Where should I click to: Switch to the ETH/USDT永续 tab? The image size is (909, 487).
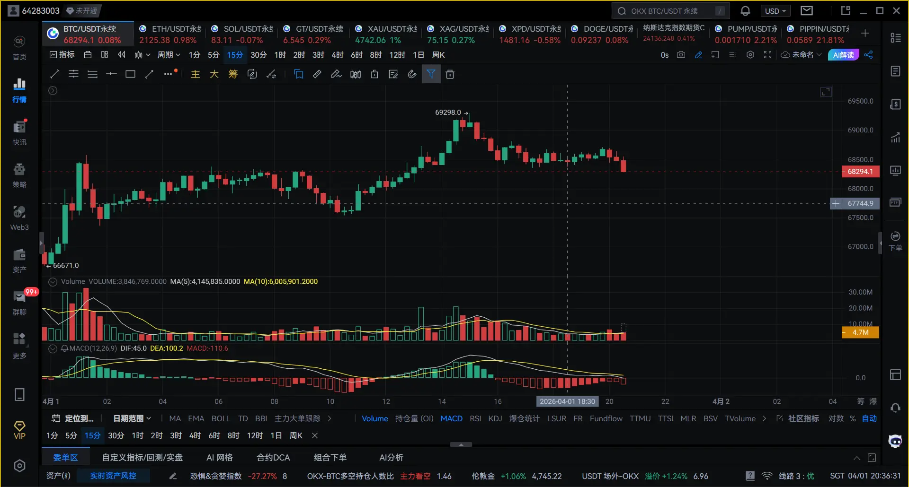170,34
